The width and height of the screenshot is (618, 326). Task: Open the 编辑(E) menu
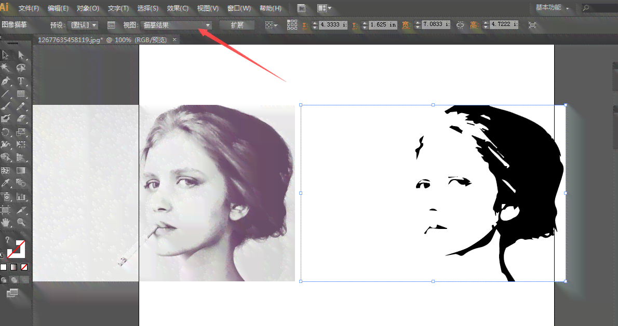click(58, 8)
